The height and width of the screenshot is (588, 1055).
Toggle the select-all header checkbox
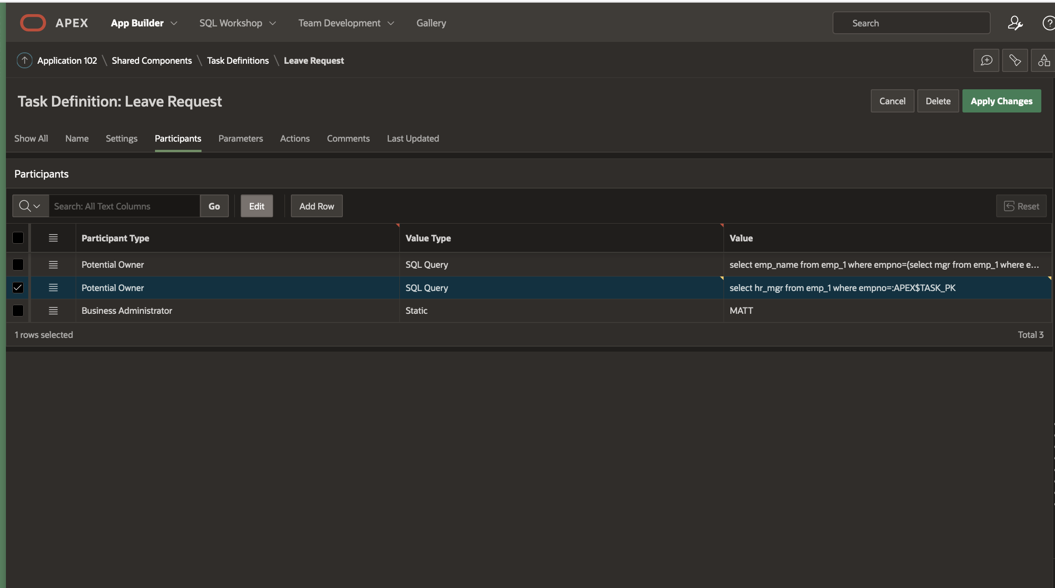(x=18, y=238)
